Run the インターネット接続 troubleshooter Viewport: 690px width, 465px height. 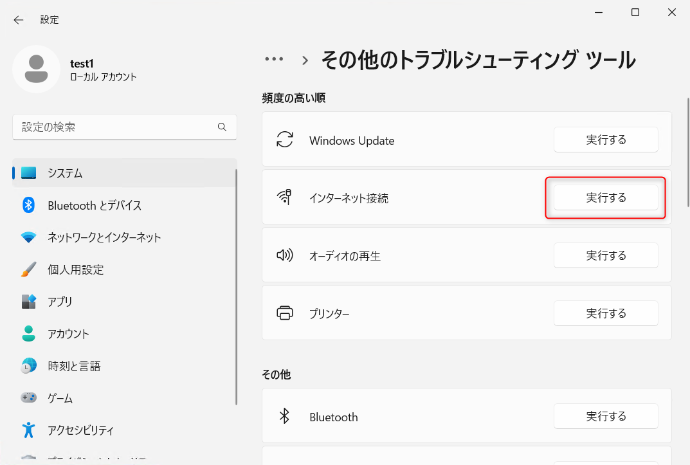point(606,197)
